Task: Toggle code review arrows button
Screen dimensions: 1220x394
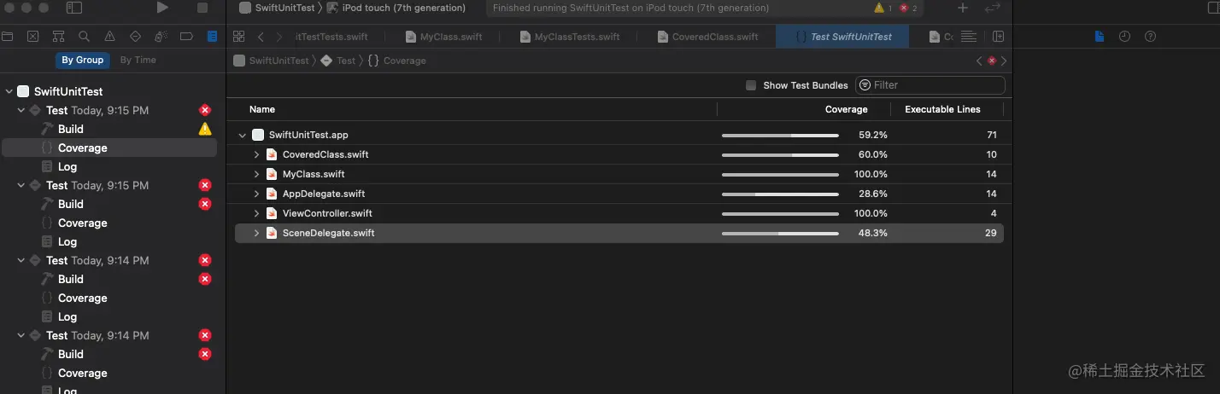Action: 992,8
